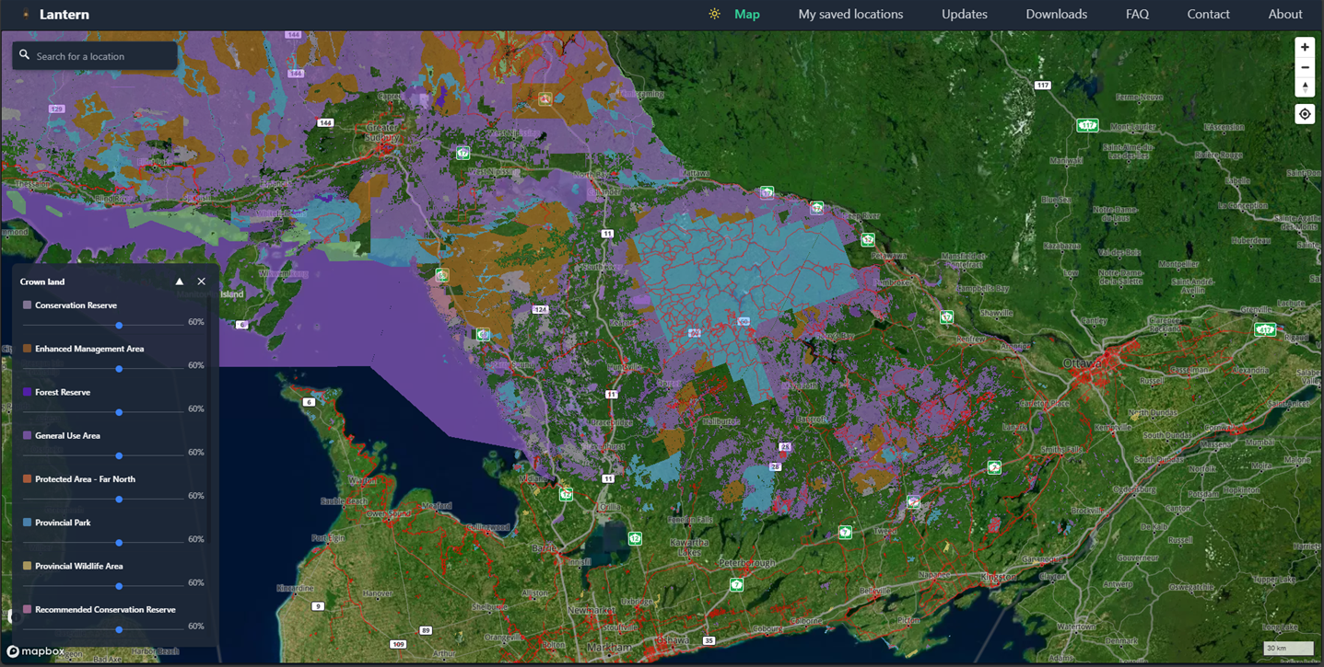Open My saved locations page
Image resolution: width=1324 pixels, height=667 pixels.
coord(849,14)
